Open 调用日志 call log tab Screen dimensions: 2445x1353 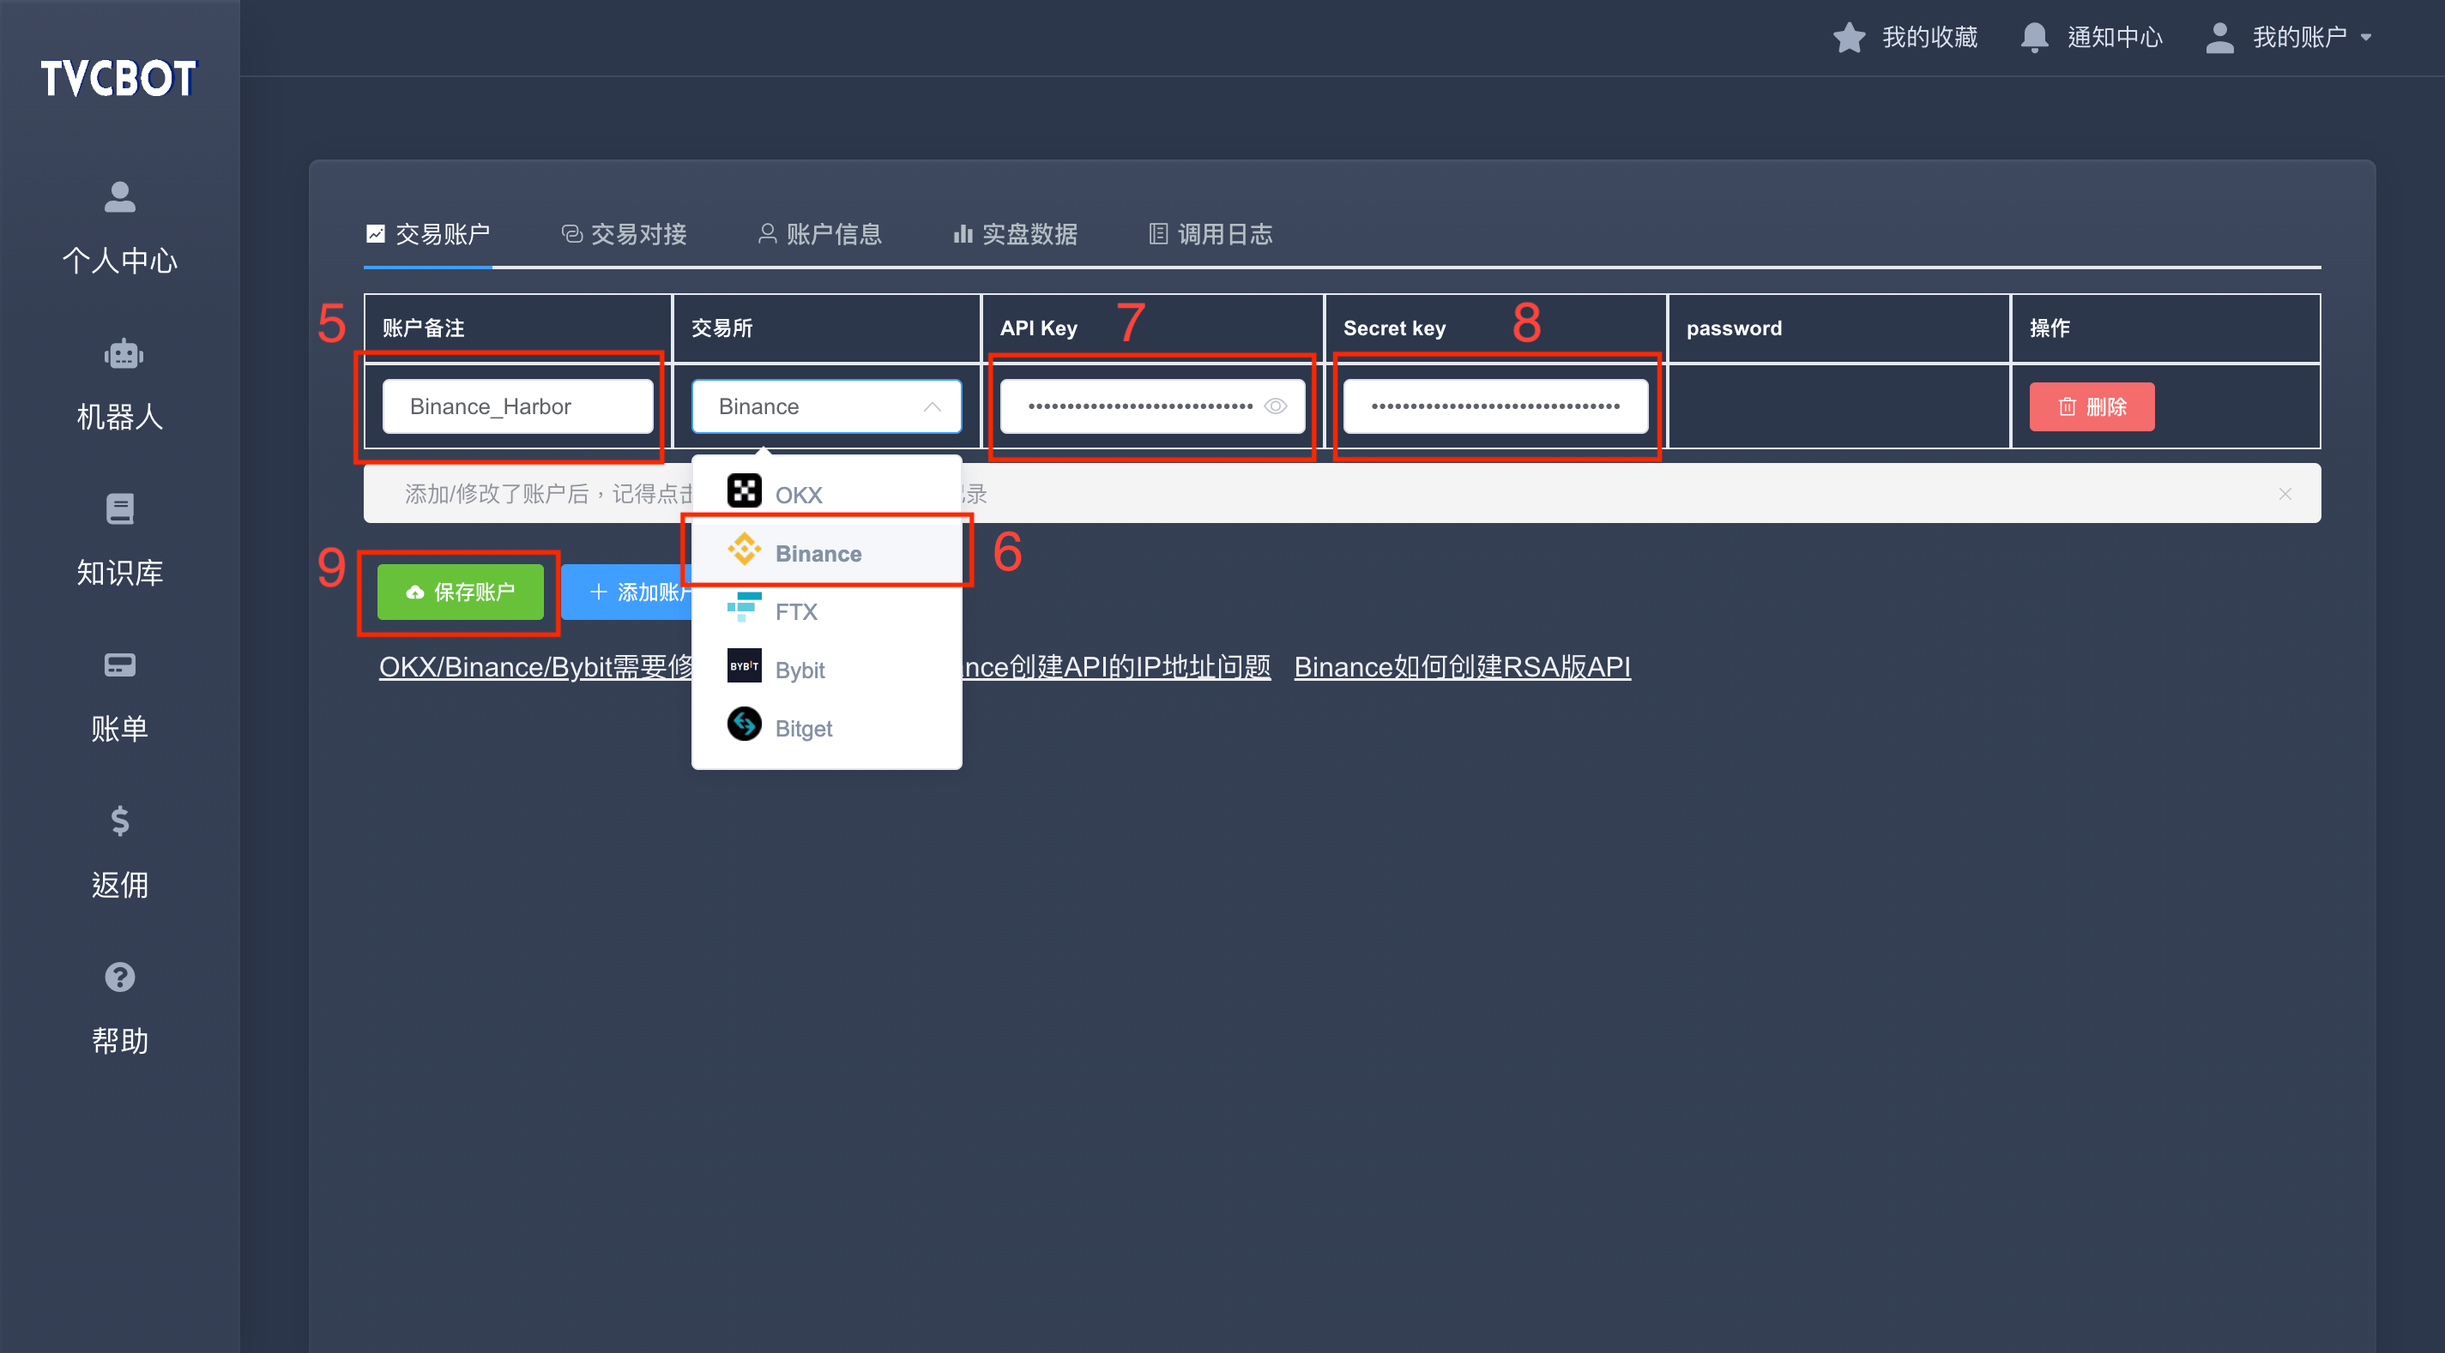1210,233
